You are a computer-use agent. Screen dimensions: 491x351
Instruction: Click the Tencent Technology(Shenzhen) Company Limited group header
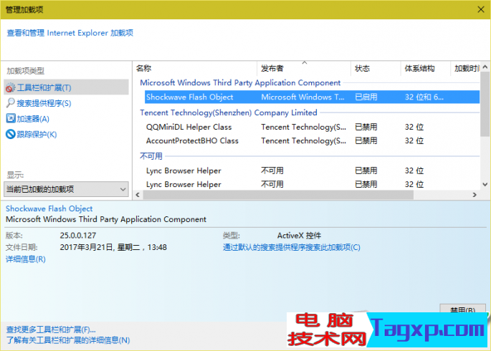[228, 112]
